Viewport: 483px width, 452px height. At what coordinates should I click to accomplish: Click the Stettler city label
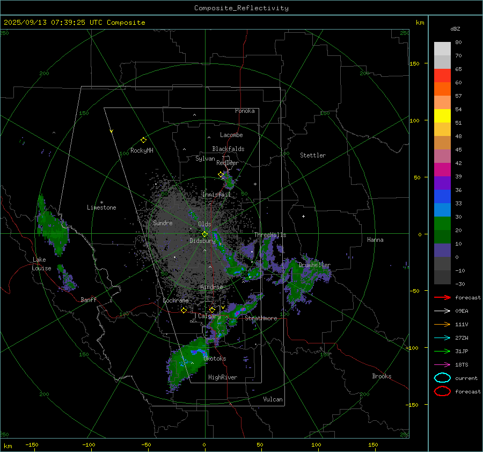[313, 155]
